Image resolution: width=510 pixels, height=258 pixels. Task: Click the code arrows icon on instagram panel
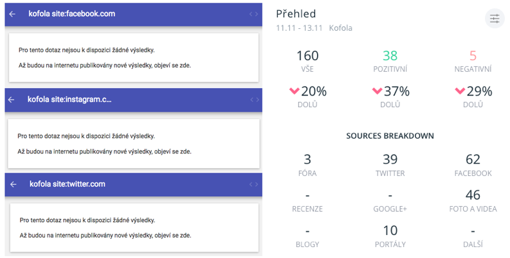[254, 99]
